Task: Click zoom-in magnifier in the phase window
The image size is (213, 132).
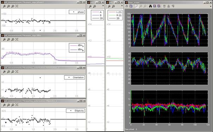Action: click(x=4, y=6)
